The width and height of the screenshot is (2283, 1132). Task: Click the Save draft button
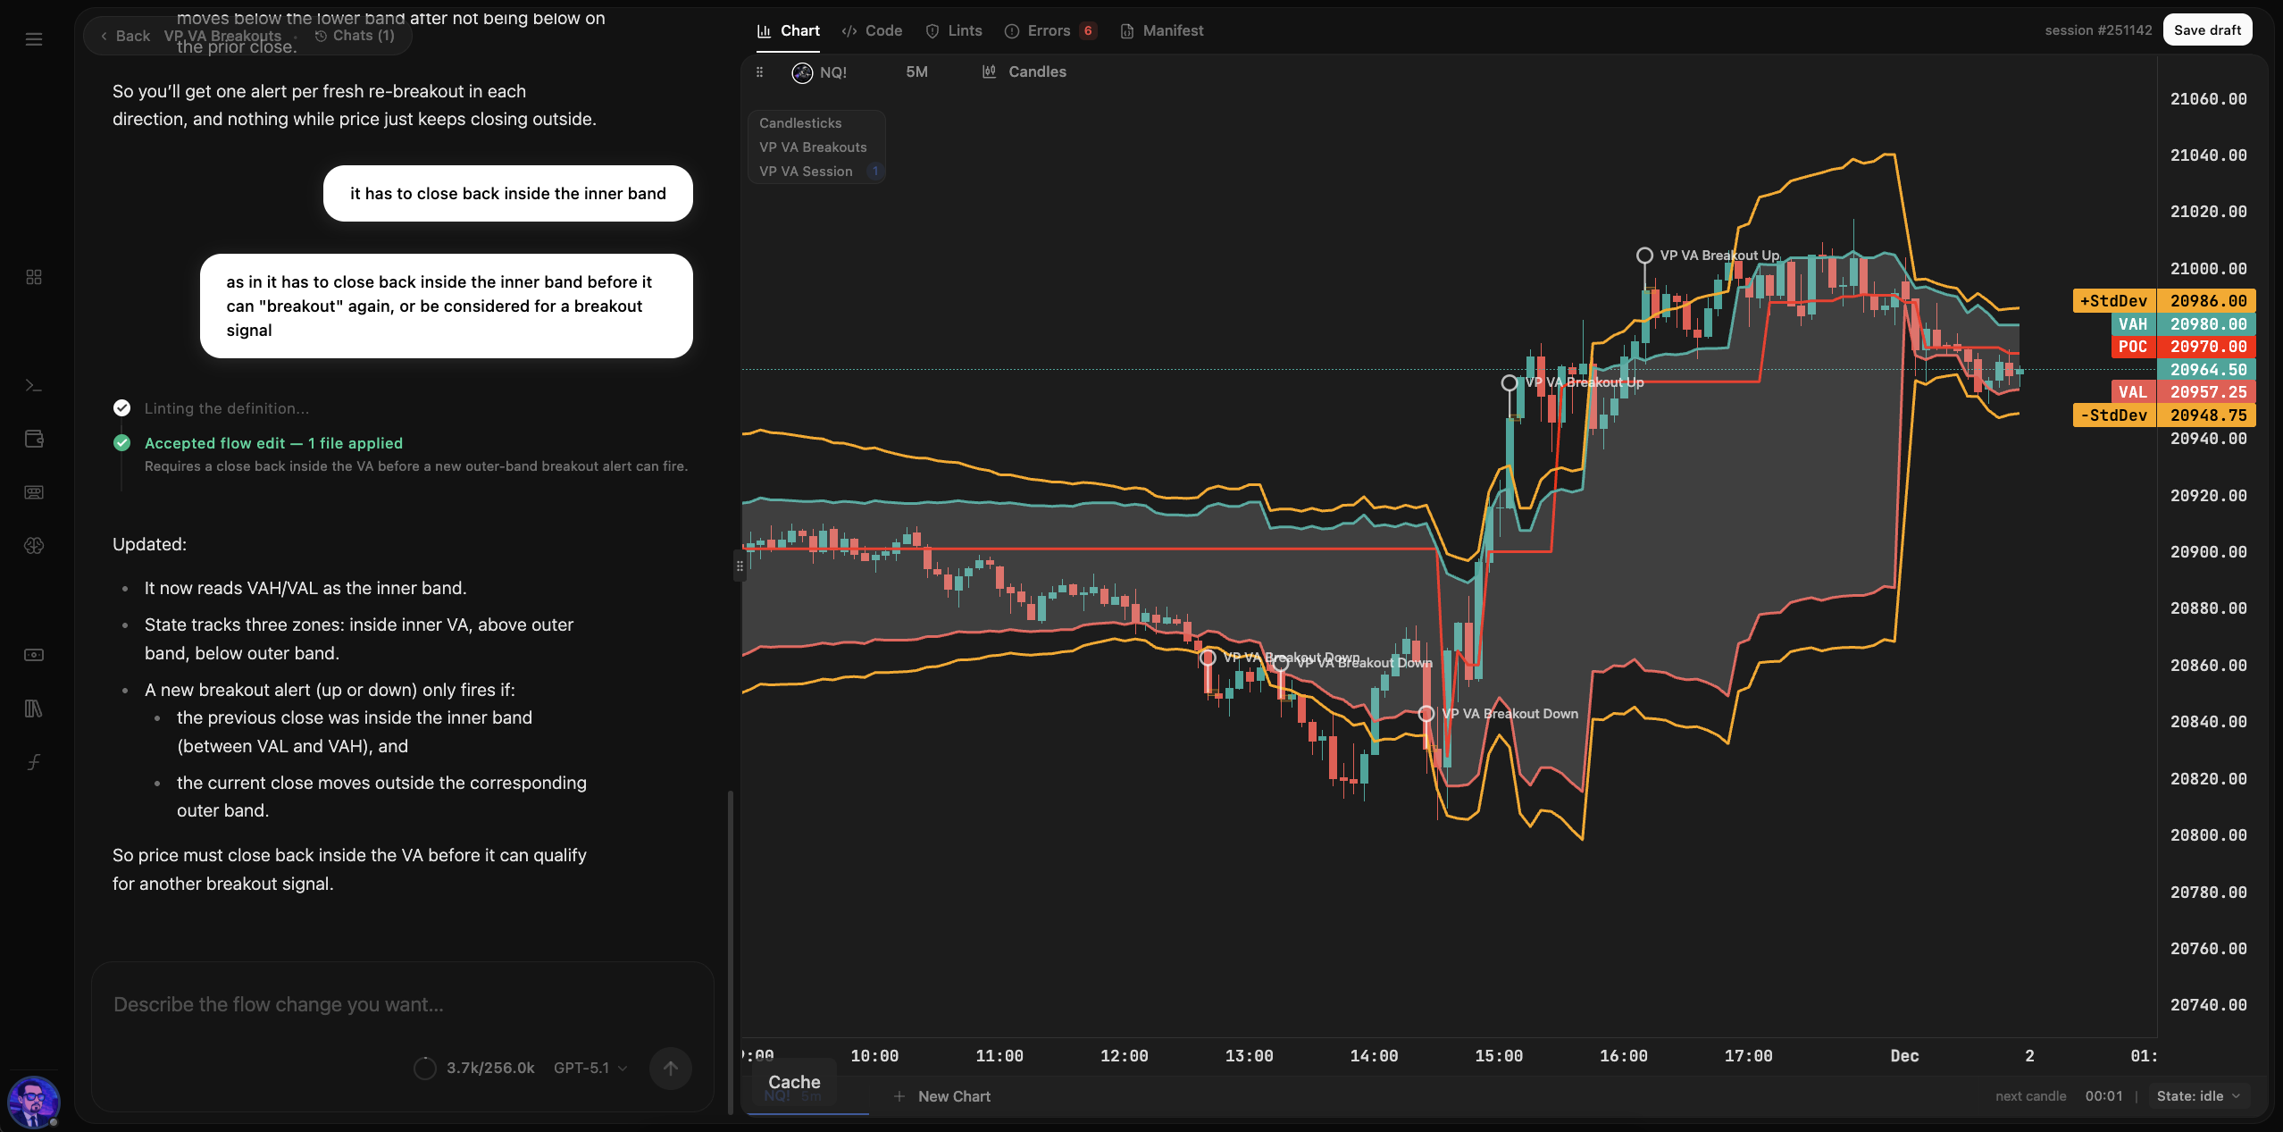[2207, 30]
